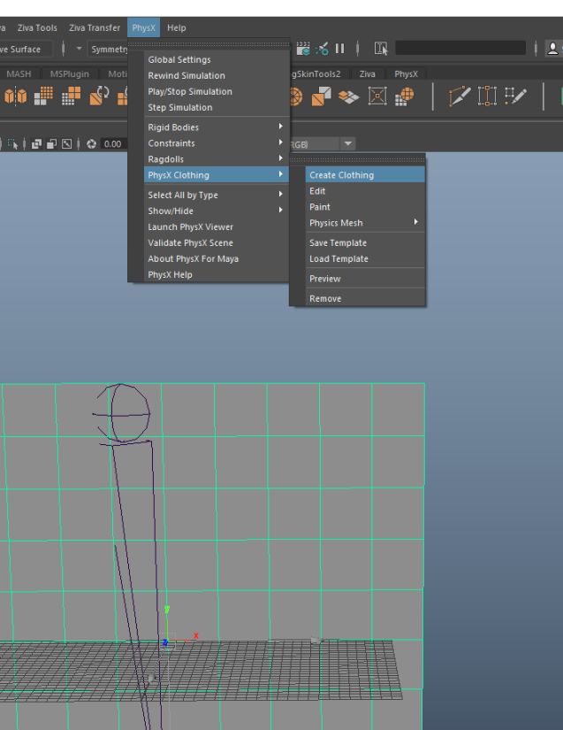
Task: Expand the Ragdolls submenu
Action: [217, 158]
